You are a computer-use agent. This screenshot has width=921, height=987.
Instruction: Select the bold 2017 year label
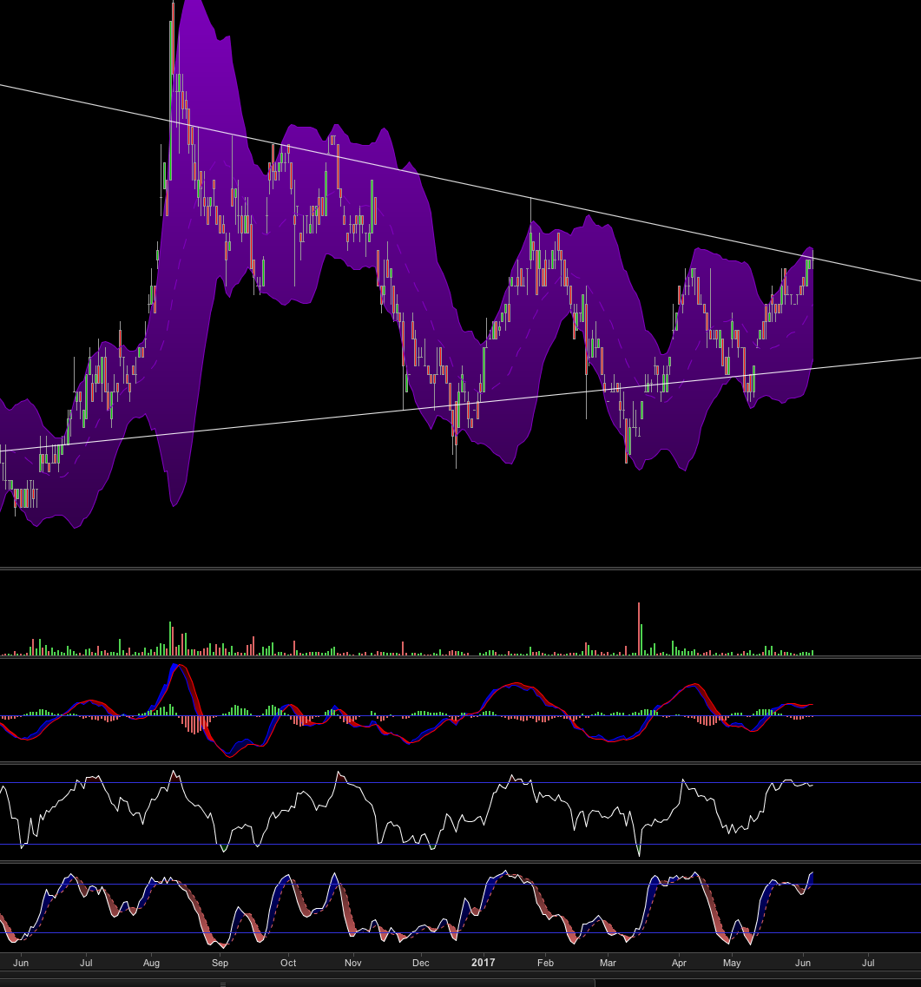pyautogui.click(x=483, y=963)
